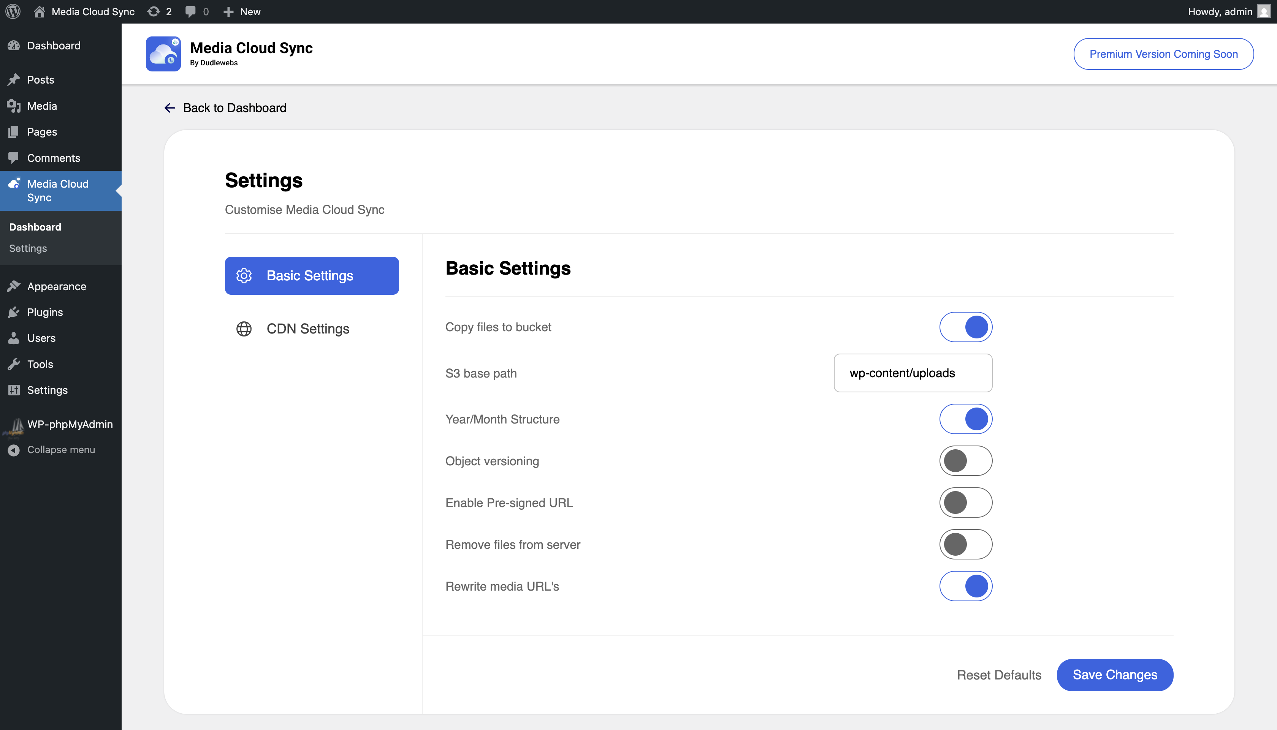Open the Settings submenu item under Media Cloud Sync
Viewport: 1277px width, 730px height.
click(28, 248)
